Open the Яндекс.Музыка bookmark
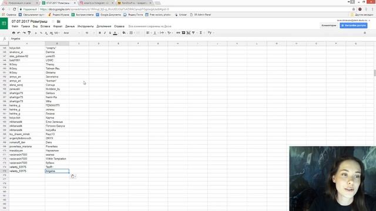This screenshot has height=211, width=376. 59,15
